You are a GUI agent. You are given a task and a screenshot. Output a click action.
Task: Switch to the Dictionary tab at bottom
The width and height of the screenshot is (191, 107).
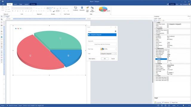point(166,103)
